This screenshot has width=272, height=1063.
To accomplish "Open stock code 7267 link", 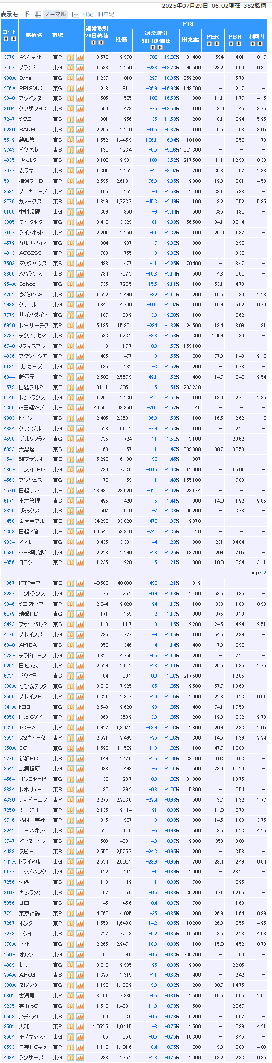I will pyautogui.click(x=9, y=923).
